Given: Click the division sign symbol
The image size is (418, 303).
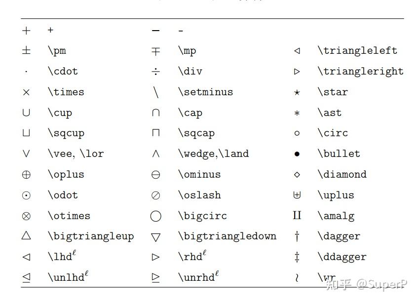Looking at the screenshot, I should coord(156,72).
